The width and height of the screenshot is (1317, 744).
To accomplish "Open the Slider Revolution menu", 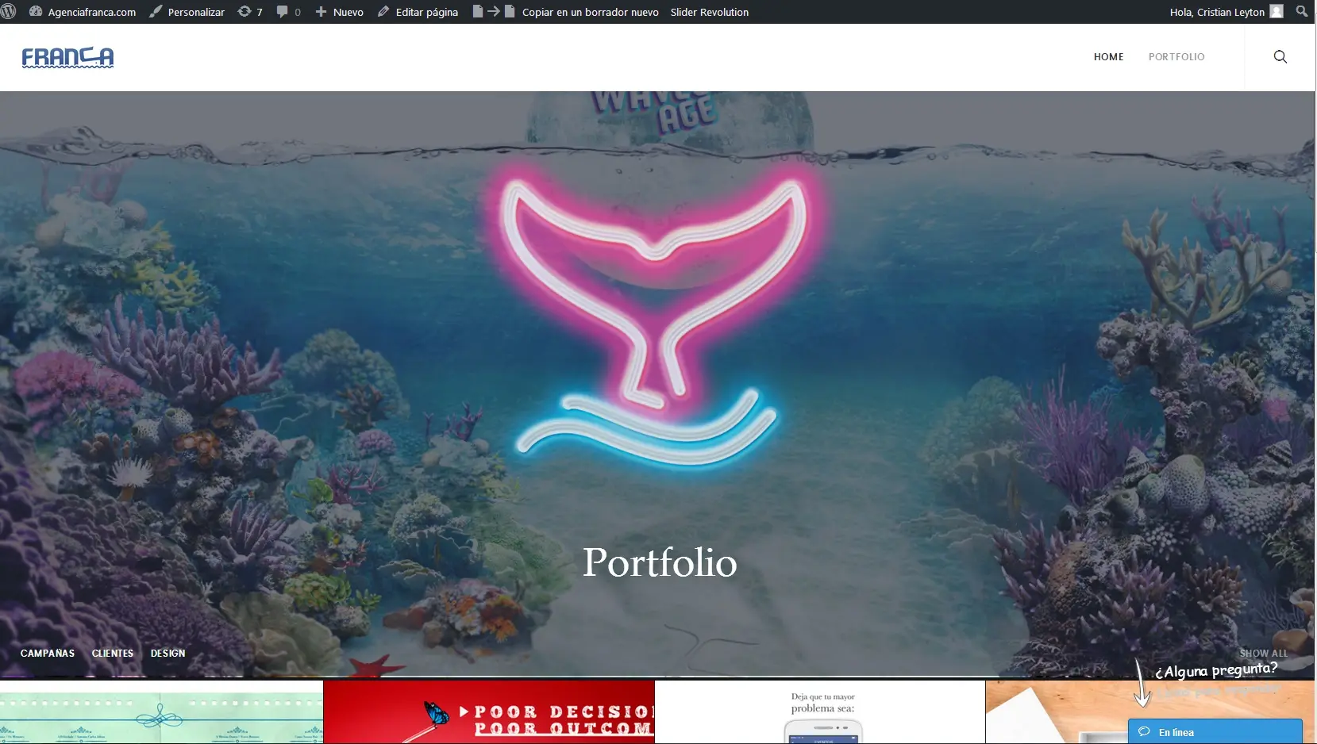I will click(709, 12).
